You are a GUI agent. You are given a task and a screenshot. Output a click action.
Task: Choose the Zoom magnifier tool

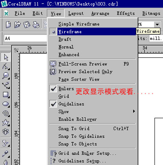[x=6, y=76]
